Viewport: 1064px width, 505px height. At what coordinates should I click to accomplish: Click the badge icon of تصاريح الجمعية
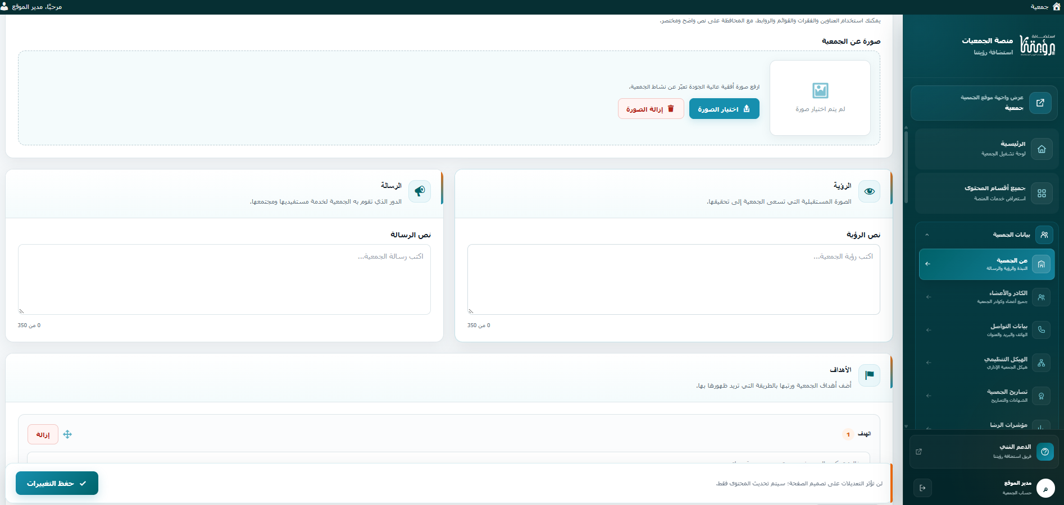[1041, 396]
